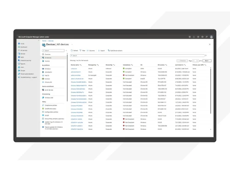Screen dimensions: 230x172
Task: Open Home in the left navigation
Action: pyautogui.click(x=21, y=44)
